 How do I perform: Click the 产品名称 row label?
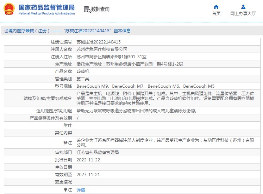pyautogui.click(x=63, y=72)
